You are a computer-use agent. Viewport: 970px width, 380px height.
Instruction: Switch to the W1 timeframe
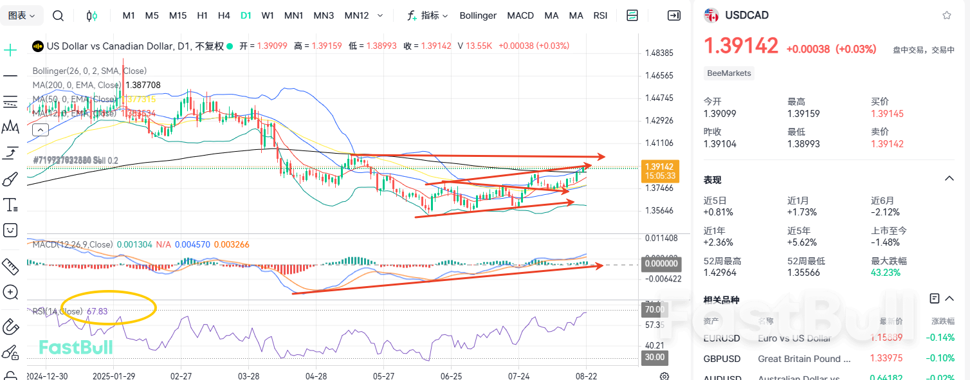click(268, 15)
